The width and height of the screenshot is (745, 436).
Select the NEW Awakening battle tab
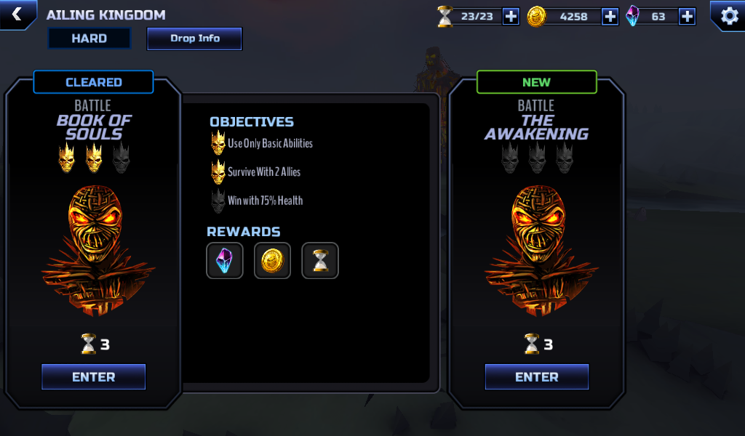(x=537, y=82)
